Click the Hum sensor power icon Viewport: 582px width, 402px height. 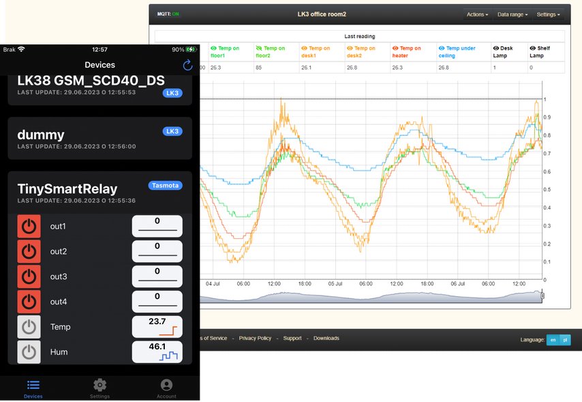(x=29, y=352)
